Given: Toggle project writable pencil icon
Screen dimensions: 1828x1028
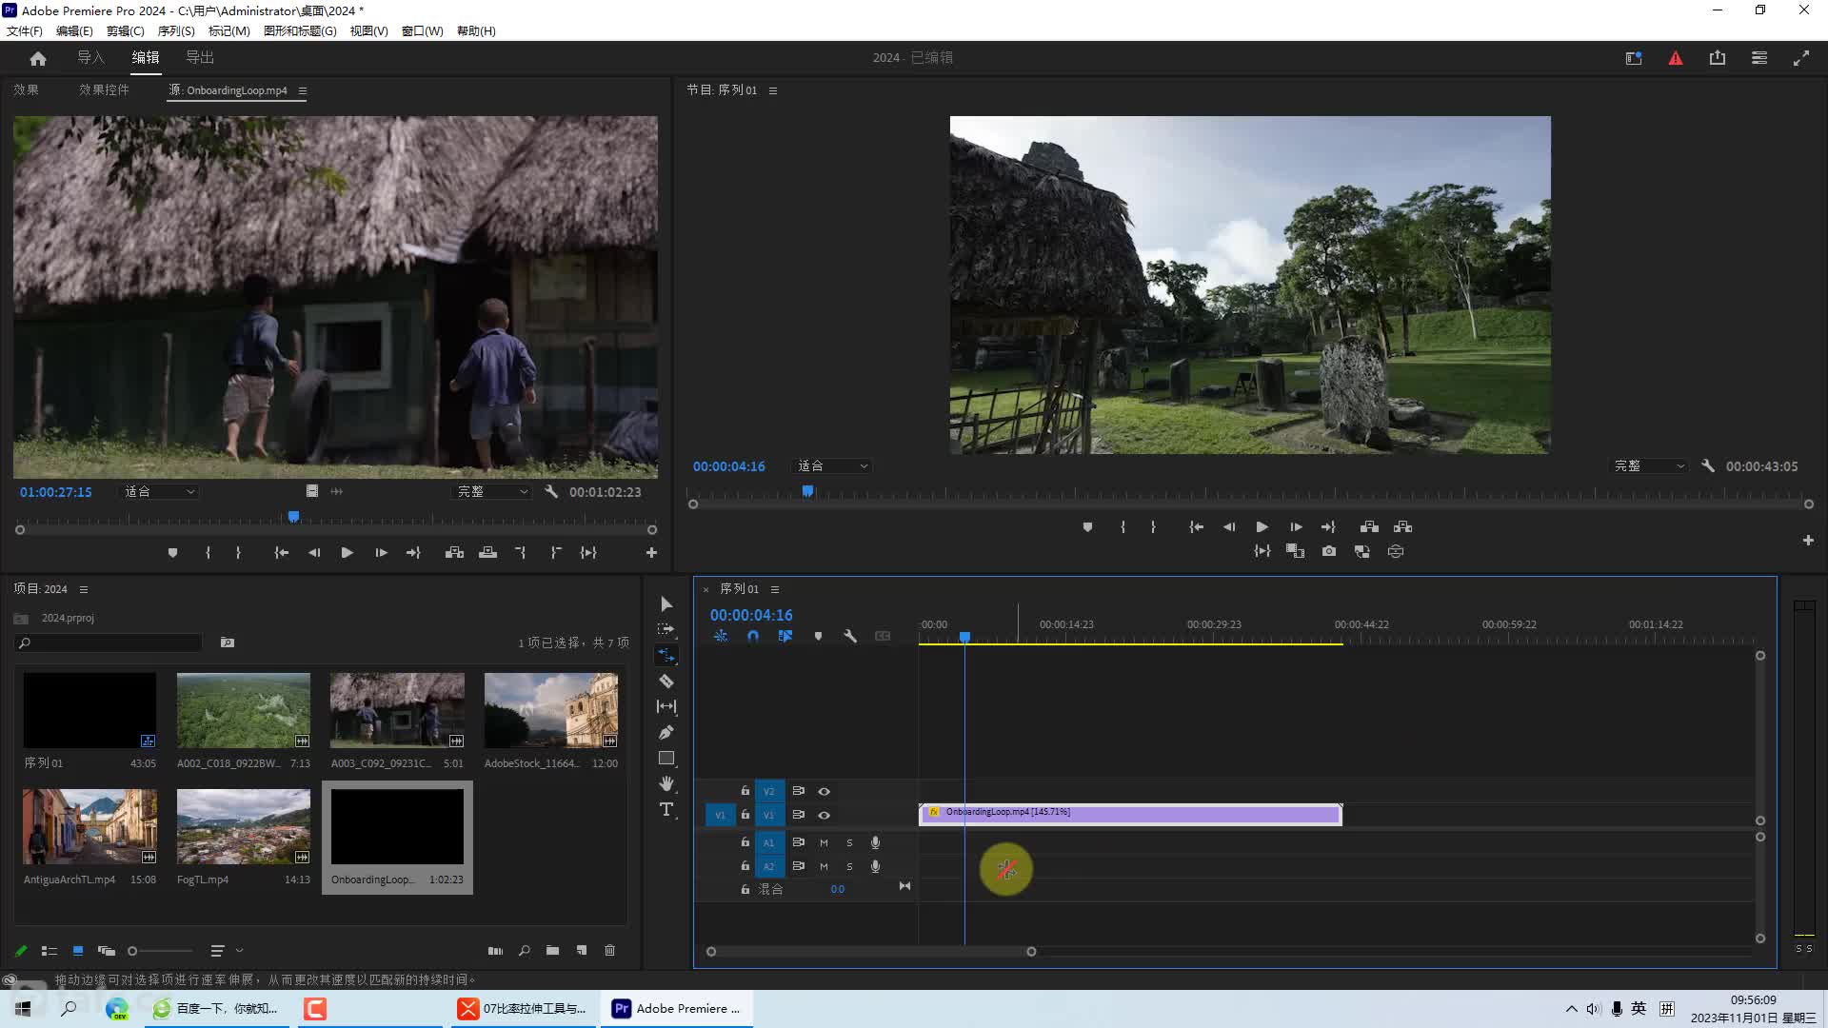Looking at the screenshot, I should (x=21, y=951).
